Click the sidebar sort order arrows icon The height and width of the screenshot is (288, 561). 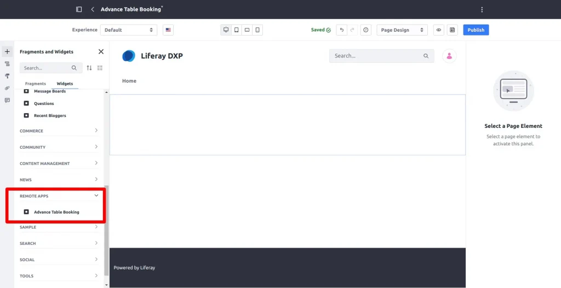click(x=89, y=68)
